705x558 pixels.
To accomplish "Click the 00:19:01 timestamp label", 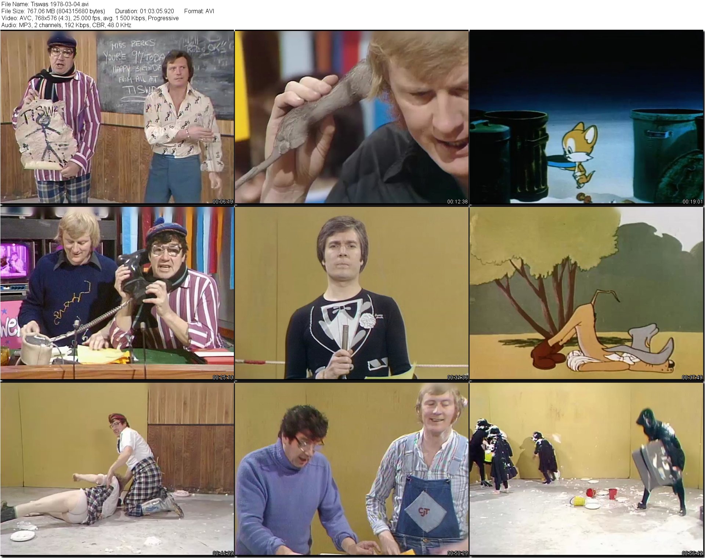I will [x=692, y=201].
